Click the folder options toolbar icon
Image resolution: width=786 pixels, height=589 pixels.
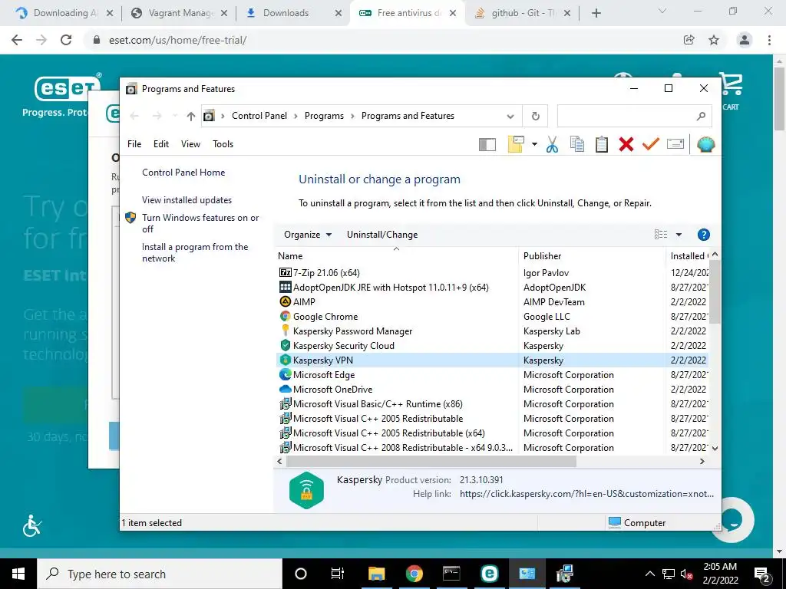tap(516, 144)
